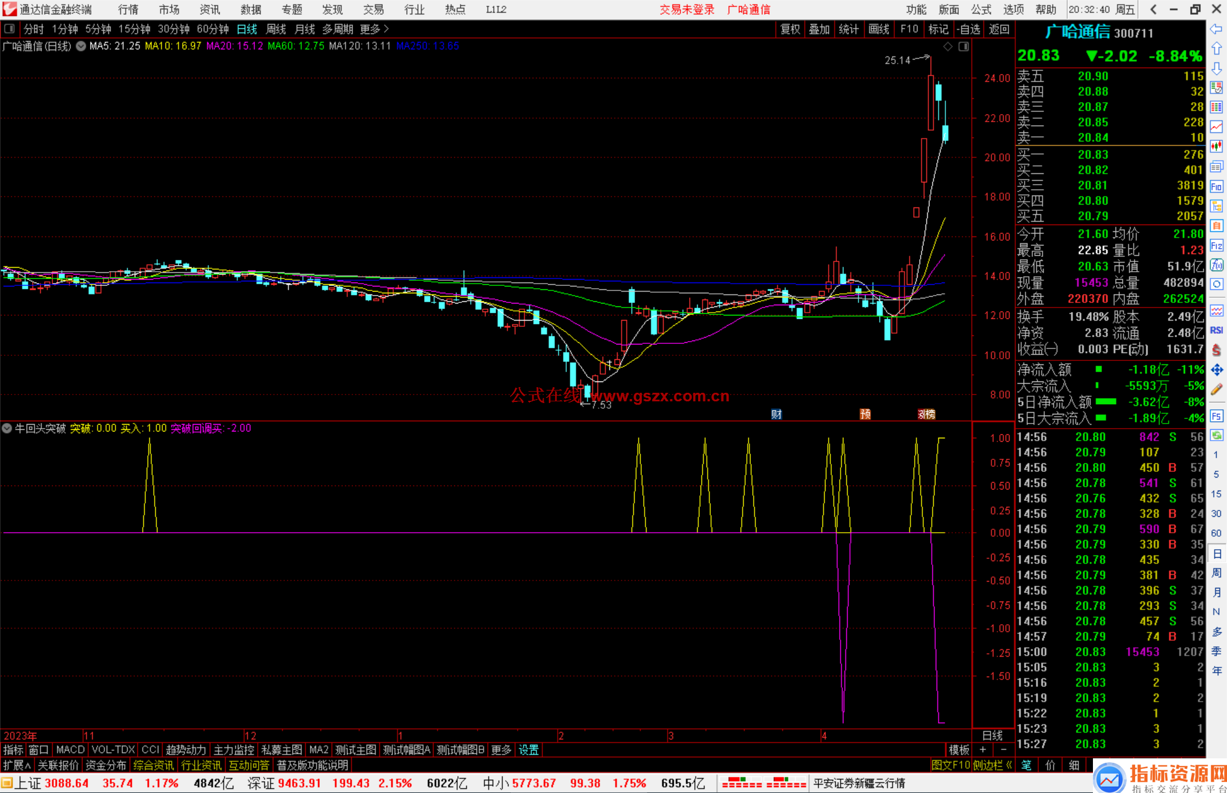Toggle the MA indicator circle next to 广哈通信(日线)
The width and height of the screenshot is (1227, 793).
(81, 46)
